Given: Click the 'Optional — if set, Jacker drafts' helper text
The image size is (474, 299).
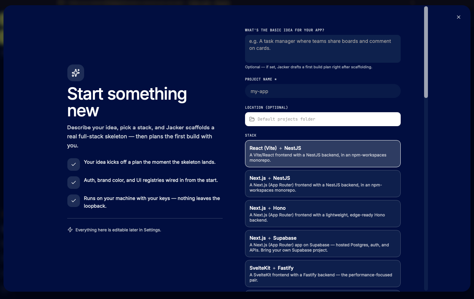Looking at the screenshot, I should (x=309, y=67).
